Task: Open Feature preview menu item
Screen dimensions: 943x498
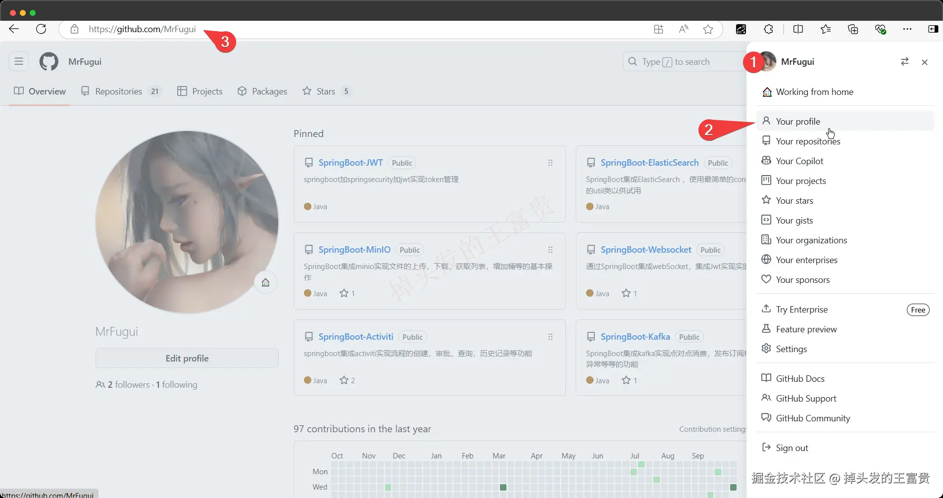Action: pos(845,329)
